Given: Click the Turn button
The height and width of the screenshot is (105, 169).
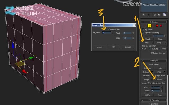Looking at the screenshot, I should point(160,95).
